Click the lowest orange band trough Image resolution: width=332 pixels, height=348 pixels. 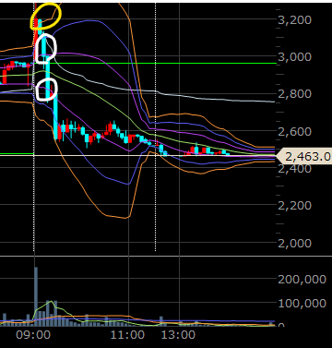tap(125, 218)
